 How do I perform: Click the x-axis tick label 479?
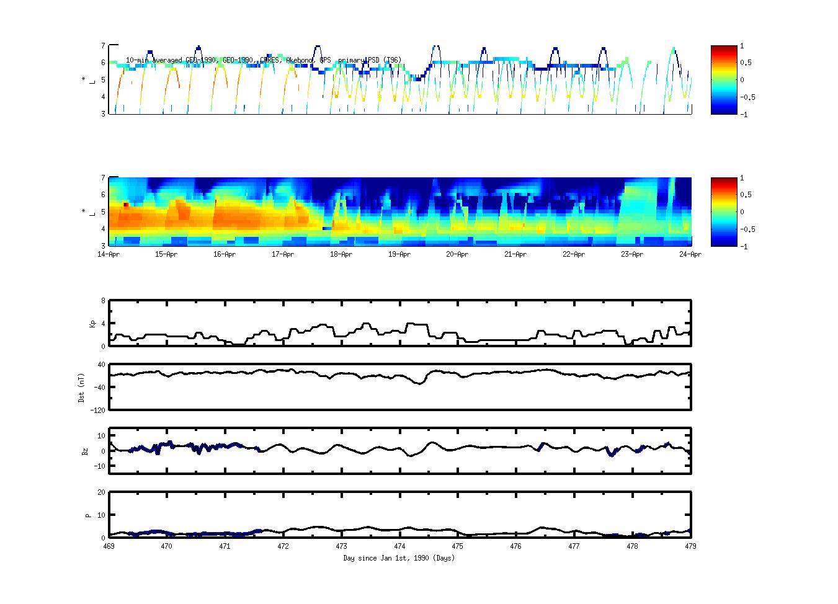(690, 546)
